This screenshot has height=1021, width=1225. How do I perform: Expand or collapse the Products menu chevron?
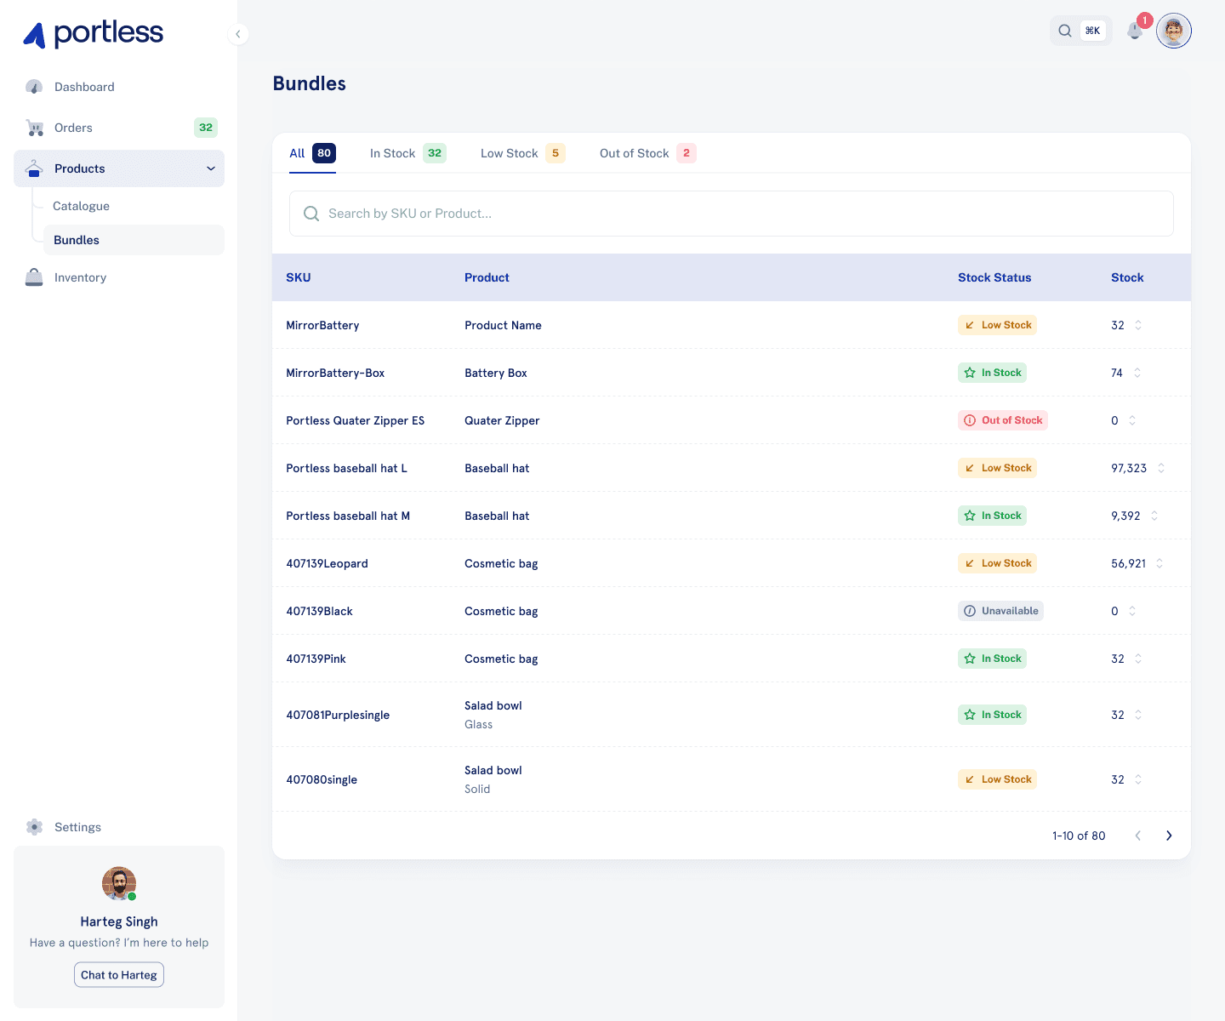click(x=211, y=168)
